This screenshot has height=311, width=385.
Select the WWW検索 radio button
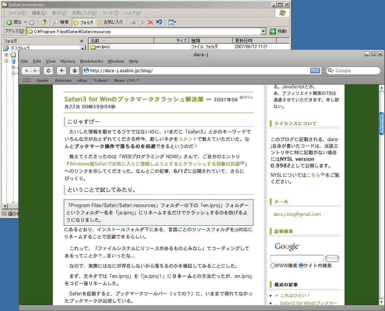pyautogui.click(x=273, y=265)
